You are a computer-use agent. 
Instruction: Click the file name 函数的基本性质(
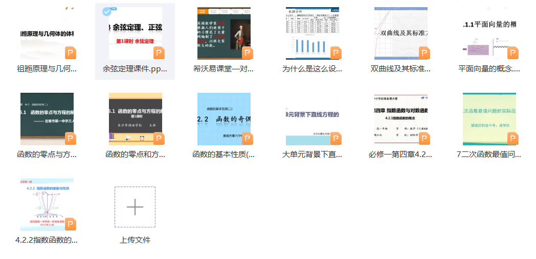[224, 154]
